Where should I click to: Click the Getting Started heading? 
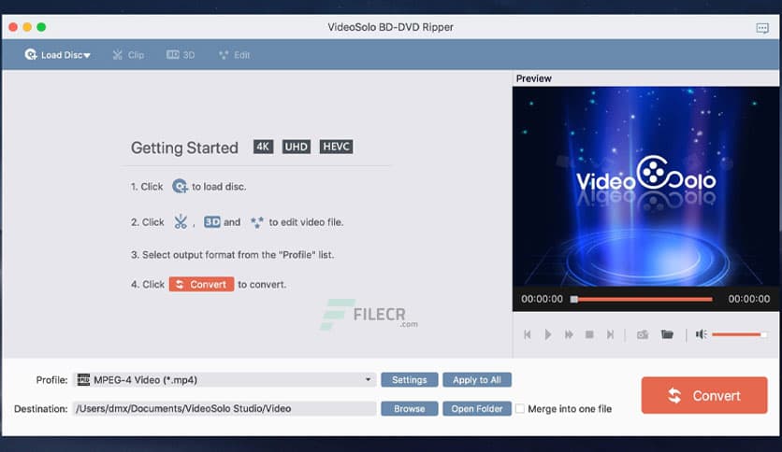click(184, 148)
